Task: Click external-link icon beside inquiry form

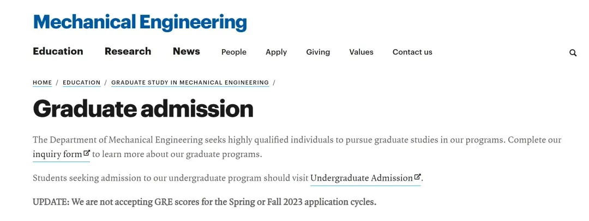Action: pos(87,153)
